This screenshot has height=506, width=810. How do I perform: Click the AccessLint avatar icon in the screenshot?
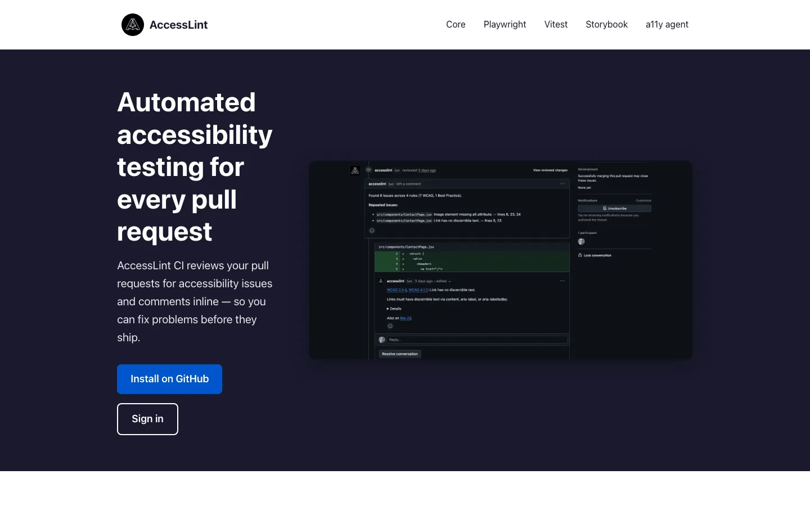[355, 170]
